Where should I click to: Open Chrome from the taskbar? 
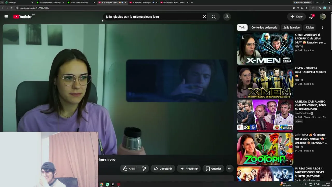101,184
